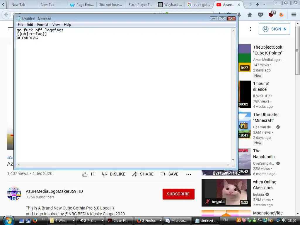Open AzureMediaLogoMaker859 HD channel avatar
This screenshot has height=225, width=300.
(x=14, y=193)
